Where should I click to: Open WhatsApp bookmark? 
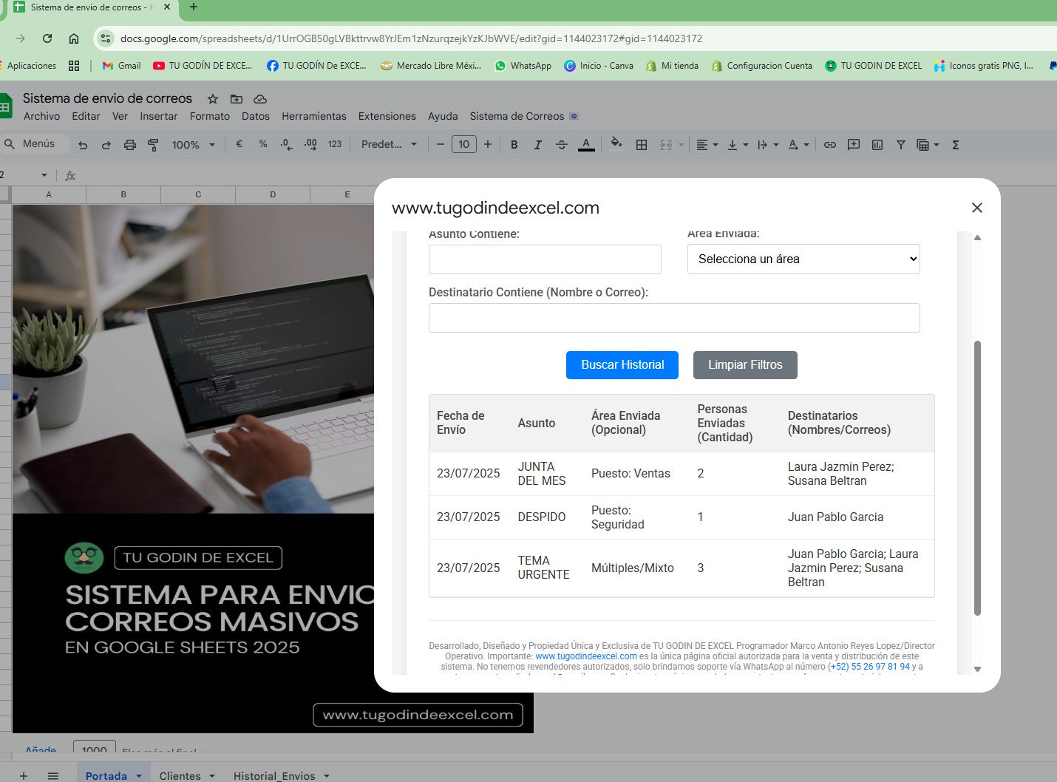pos(523,66)
